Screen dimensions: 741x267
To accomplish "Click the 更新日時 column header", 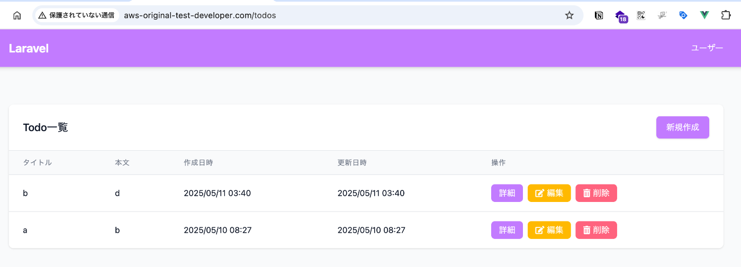I will pos(353,162).
